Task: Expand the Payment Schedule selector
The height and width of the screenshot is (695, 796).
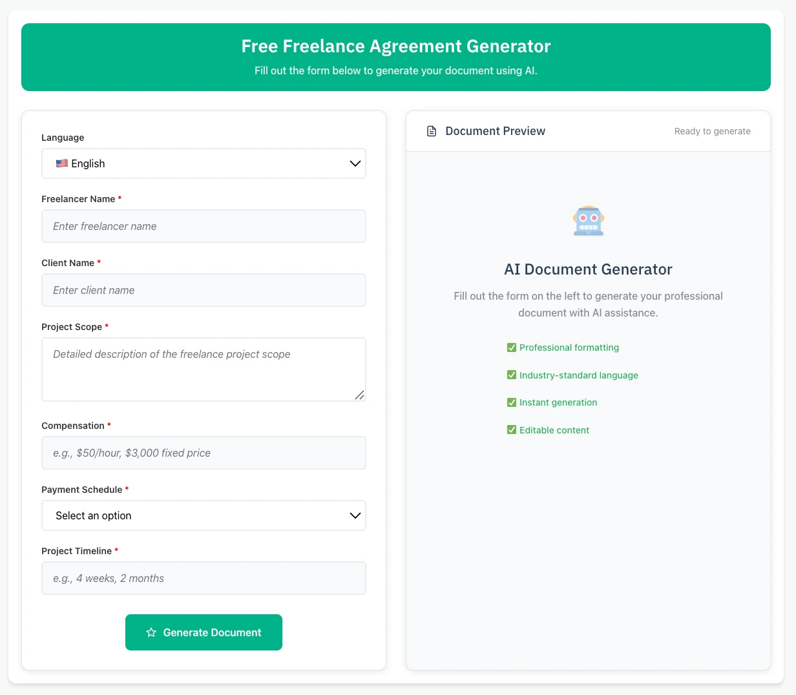Action: pos(204,515)
